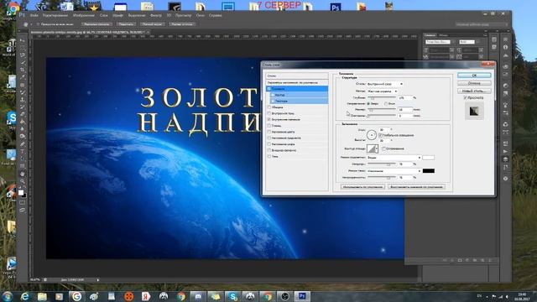Viewport: 537px width, 302px height.
Task: Open the Файл menu
Action: [34, 15]
